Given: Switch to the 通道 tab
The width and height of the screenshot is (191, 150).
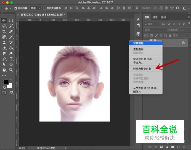Looking at the screenshot, I should pyautogui.click(x=155, y=17).
